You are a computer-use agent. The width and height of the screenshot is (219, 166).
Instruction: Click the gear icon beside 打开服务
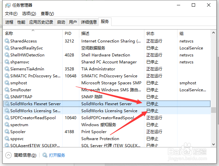point(45,155)
